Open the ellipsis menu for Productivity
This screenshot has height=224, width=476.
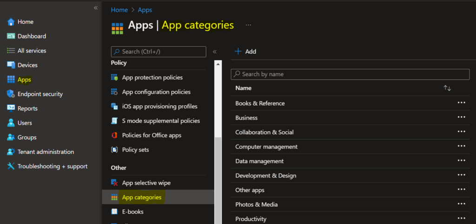462,218
